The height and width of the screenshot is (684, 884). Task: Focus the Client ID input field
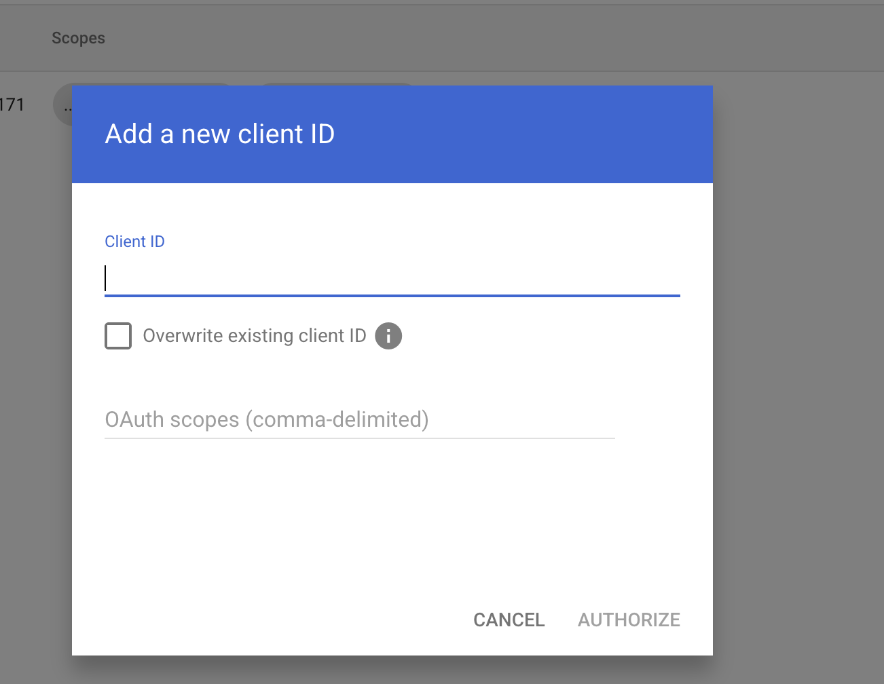point(392,279)
